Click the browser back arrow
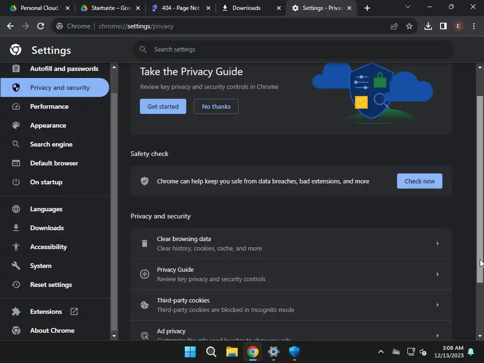 10,26
